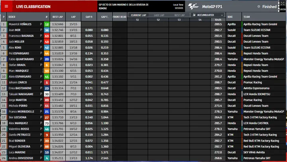The width and height of the screenshot is (287, 162).
Task: Click team LCR Honda CASTROL
Action: coord(256,123)
